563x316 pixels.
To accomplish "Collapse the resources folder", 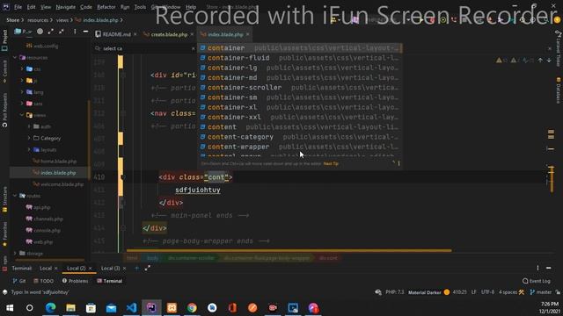I will tap(15, 57).
